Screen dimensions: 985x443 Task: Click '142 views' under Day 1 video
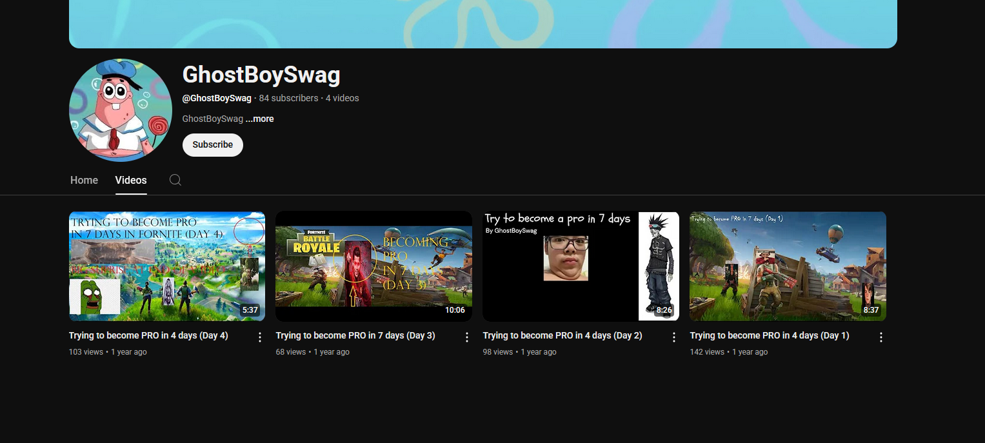[707, 352]
